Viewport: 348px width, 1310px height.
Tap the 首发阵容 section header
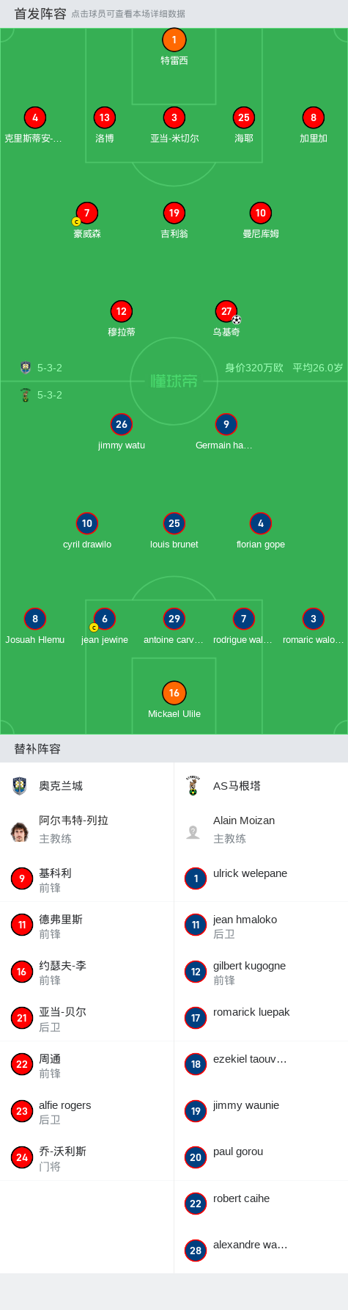pos(40,14)
